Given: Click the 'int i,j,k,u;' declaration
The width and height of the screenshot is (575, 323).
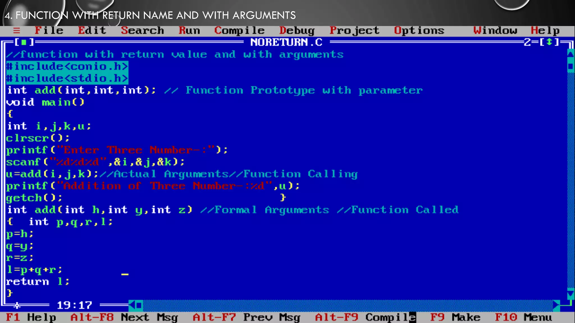Looking at the screenshot, I should (49, 126).
